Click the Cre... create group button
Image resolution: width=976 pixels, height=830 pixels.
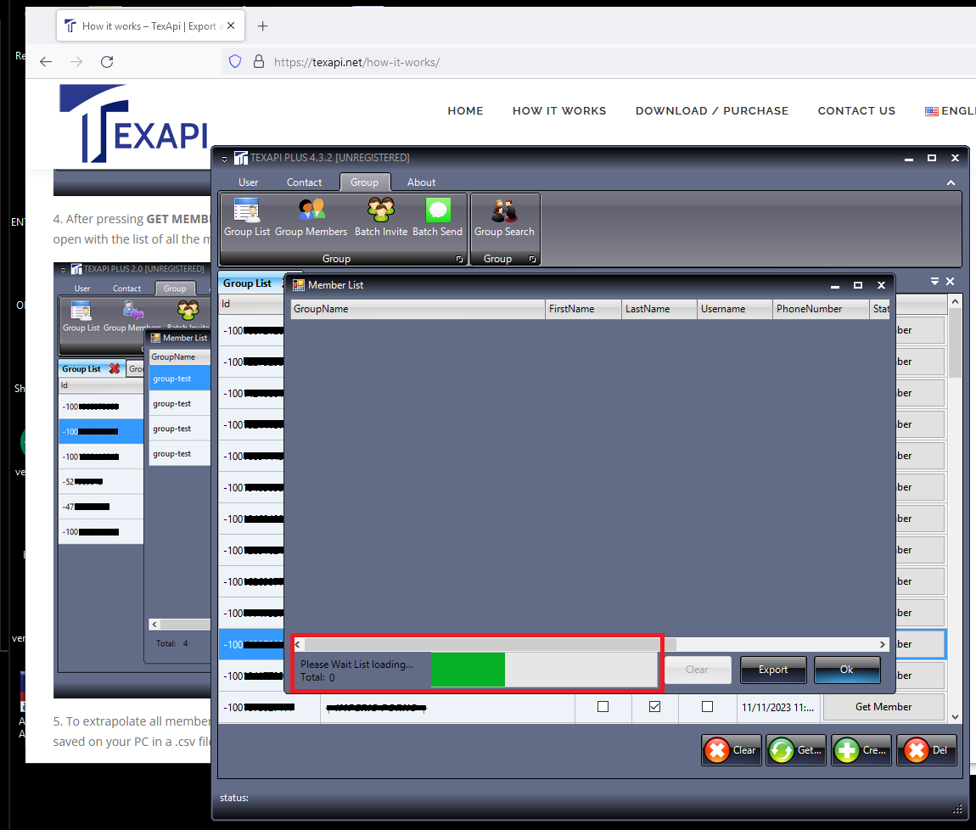861,750
